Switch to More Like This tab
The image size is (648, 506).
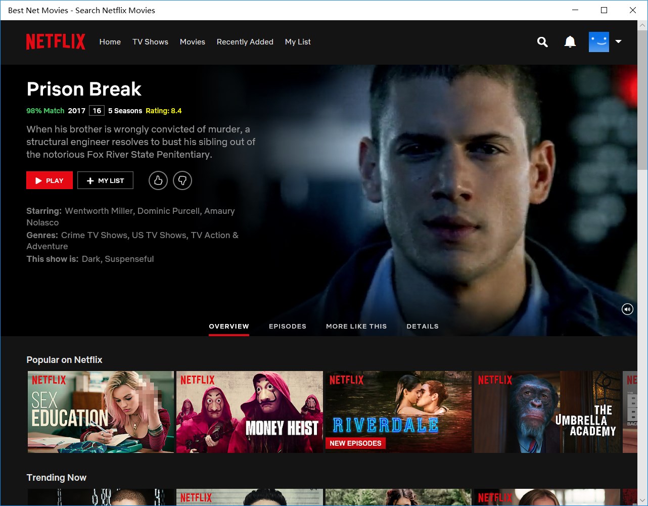pos(356,327)
